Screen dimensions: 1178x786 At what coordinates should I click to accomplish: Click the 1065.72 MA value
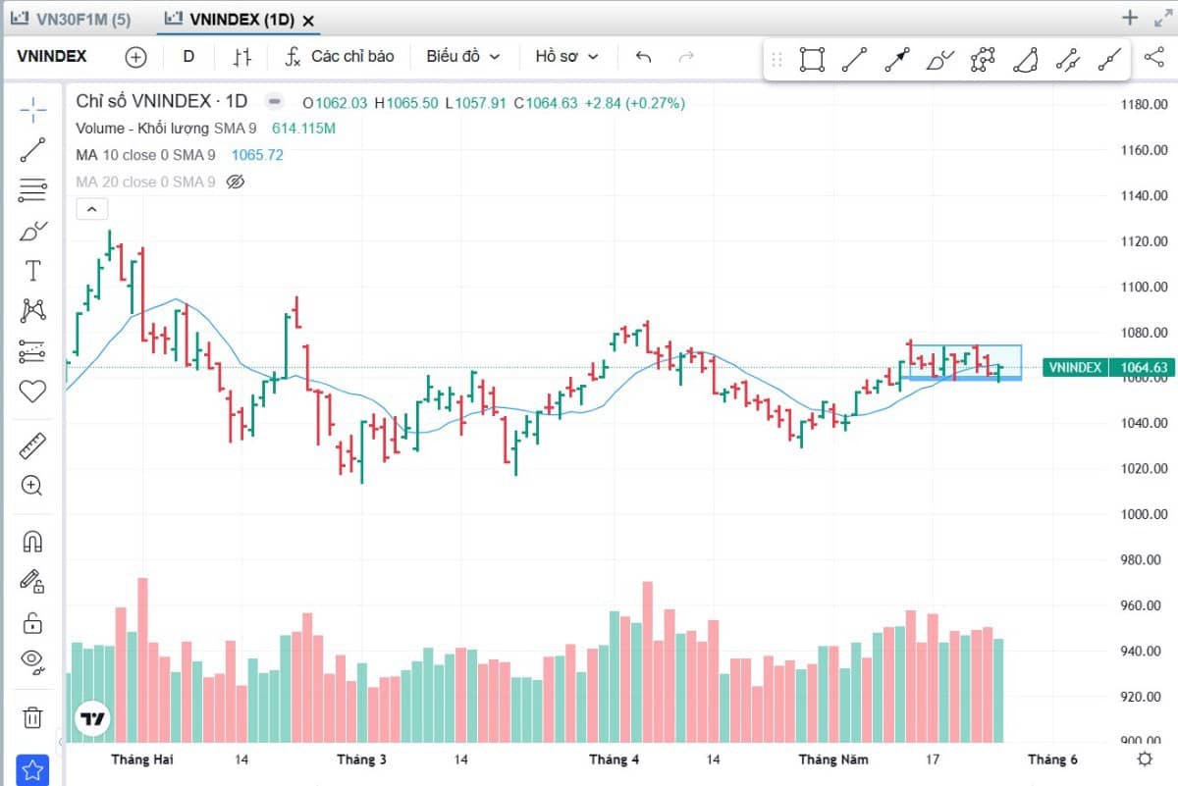257,155
